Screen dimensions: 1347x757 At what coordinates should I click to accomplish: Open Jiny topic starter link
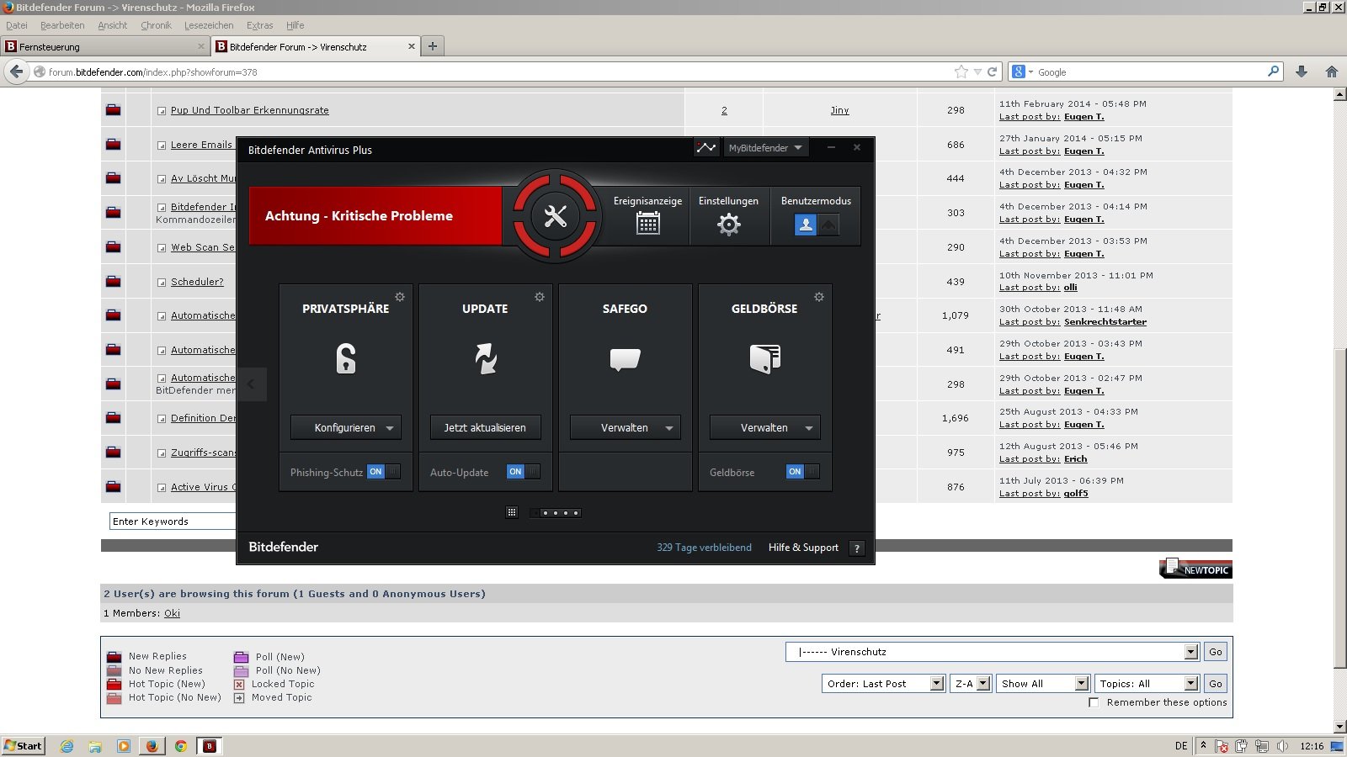pos(839,110)
